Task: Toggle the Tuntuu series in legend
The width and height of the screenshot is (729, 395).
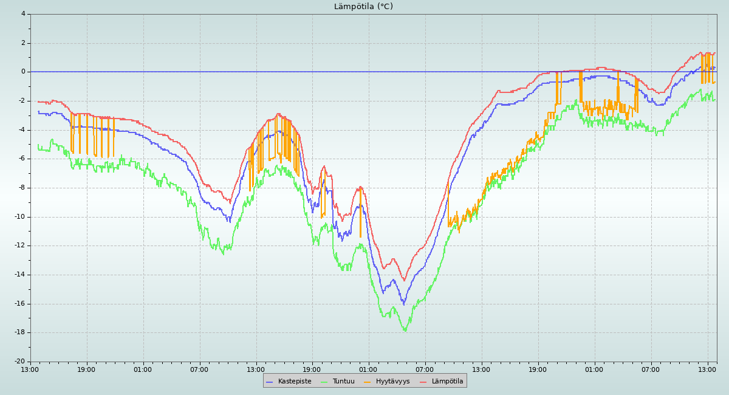Action: (343, 381)
